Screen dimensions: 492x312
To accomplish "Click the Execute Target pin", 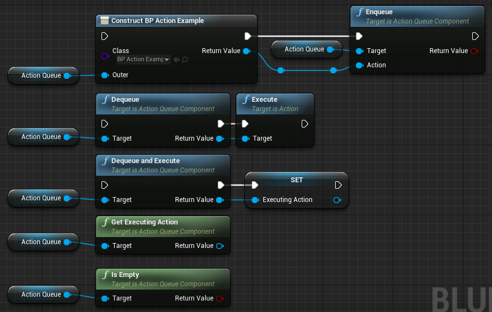I will pyautogui.click(x=245, y=138).
